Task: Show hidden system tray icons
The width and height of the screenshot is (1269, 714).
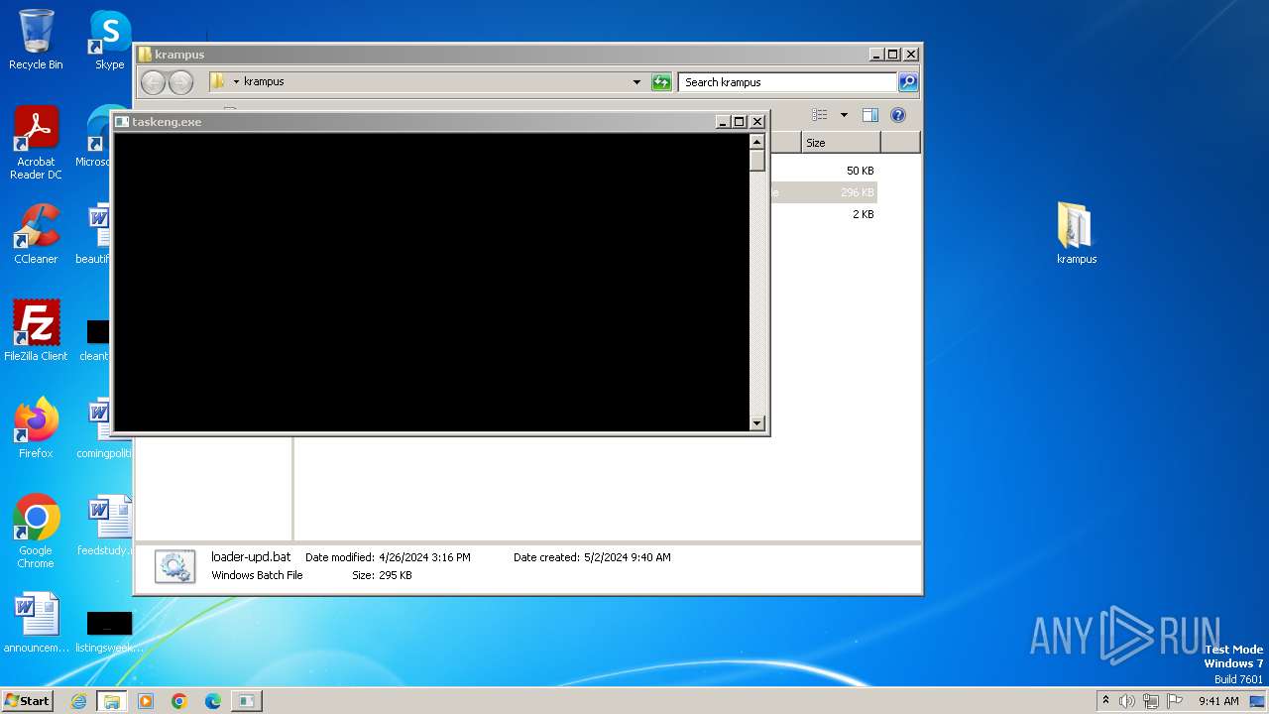Action: (x=1105, y=701)
